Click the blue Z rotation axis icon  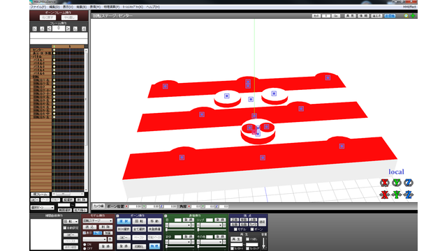pyautogui.click(x=409, y=183)
